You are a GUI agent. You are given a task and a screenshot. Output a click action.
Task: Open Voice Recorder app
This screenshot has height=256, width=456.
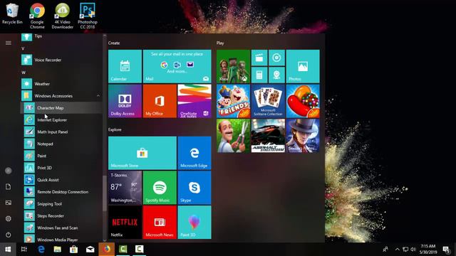pos(61,60)
